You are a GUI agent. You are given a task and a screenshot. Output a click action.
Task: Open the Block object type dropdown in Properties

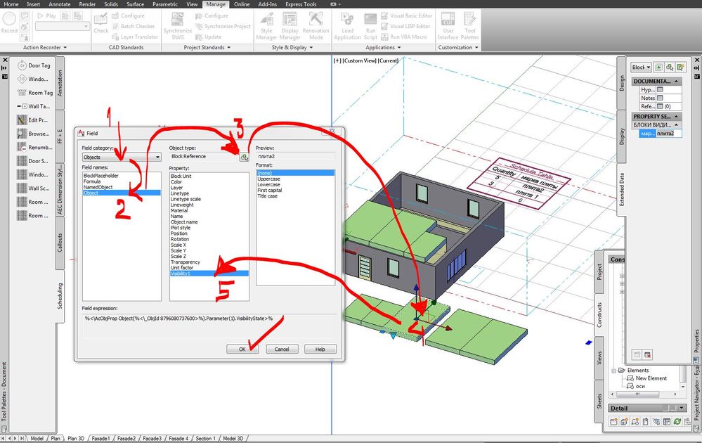coord(641,68)
